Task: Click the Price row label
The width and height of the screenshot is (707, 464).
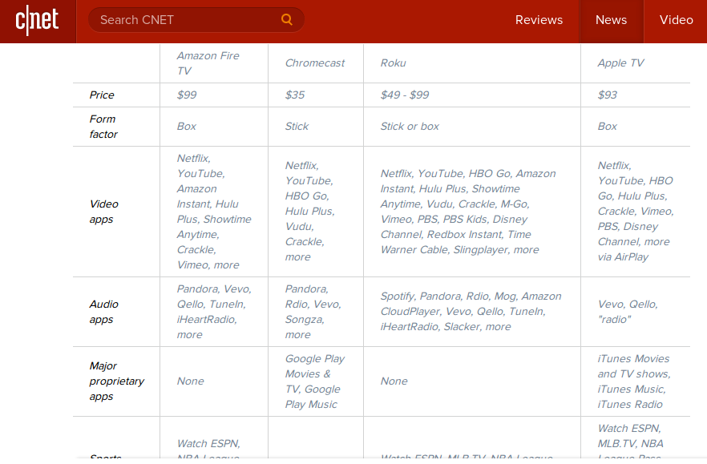Action: coord(102,95)
